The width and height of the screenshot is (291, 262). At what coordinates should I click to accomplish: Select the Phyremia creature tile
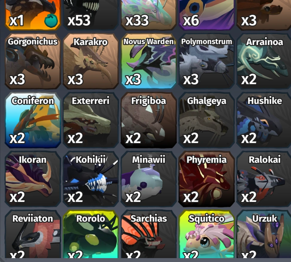(x=206, y=179)
